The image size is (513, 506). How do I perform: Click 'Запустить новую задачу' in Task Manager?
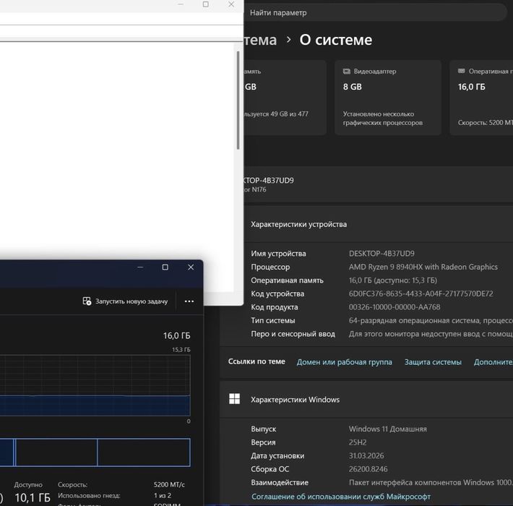[125, 301]
